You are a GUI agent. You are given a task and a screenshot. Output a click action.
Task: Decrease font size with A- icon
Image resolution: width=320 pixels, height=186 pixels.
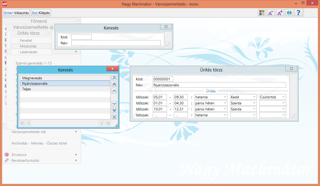click(271, 13)
